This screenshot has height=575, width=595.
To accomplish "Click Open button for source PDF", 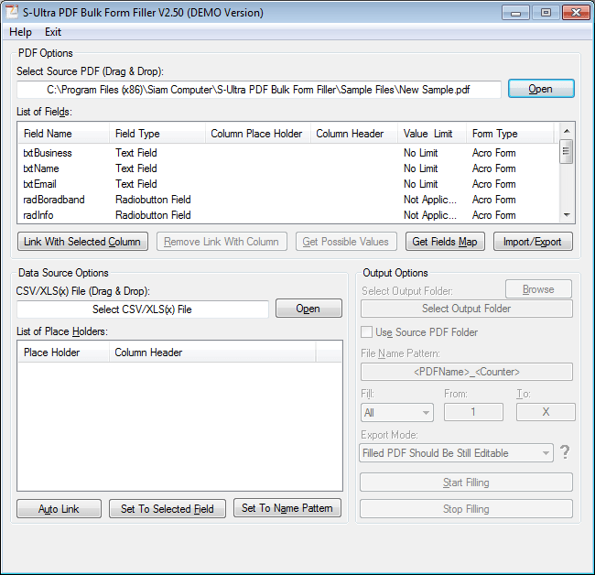I will point(540,89).
